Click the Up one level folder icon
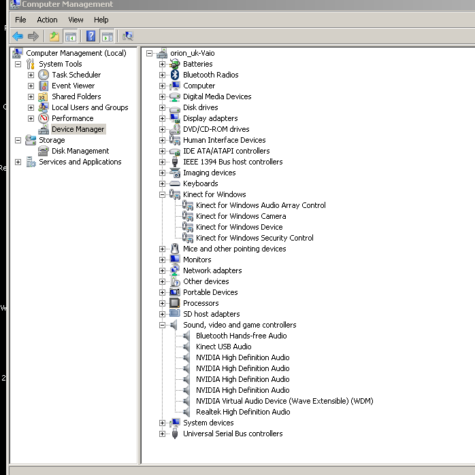The height and width of the screenshot is (475, 475). click(54, 36)
